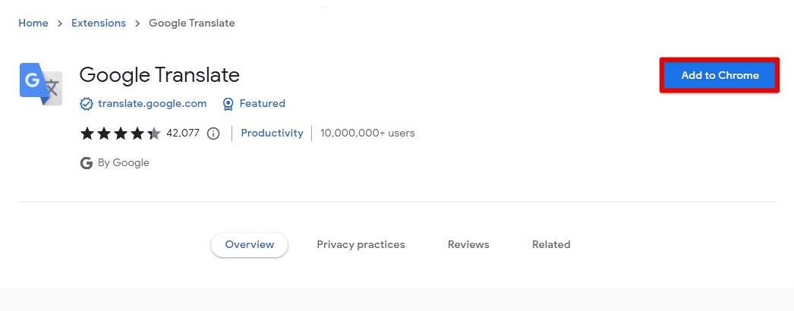Click the chevron after Extensions breadcrumb
Screen dimensions: 794x311
coord(137,24)
